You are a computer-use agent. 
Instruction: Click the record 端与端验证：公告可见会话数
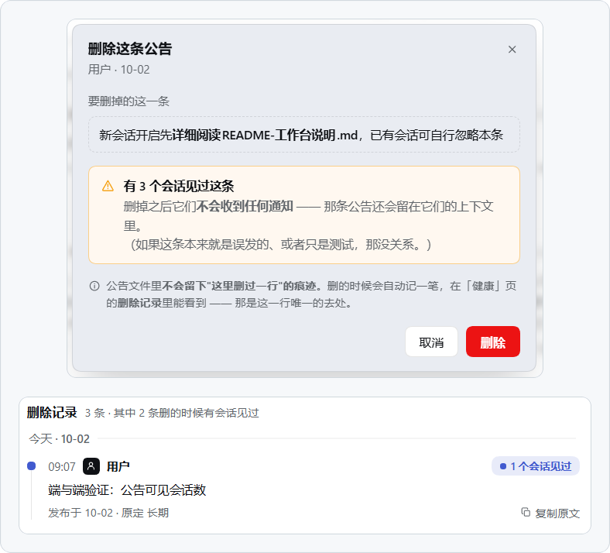(x=127, y=490)
